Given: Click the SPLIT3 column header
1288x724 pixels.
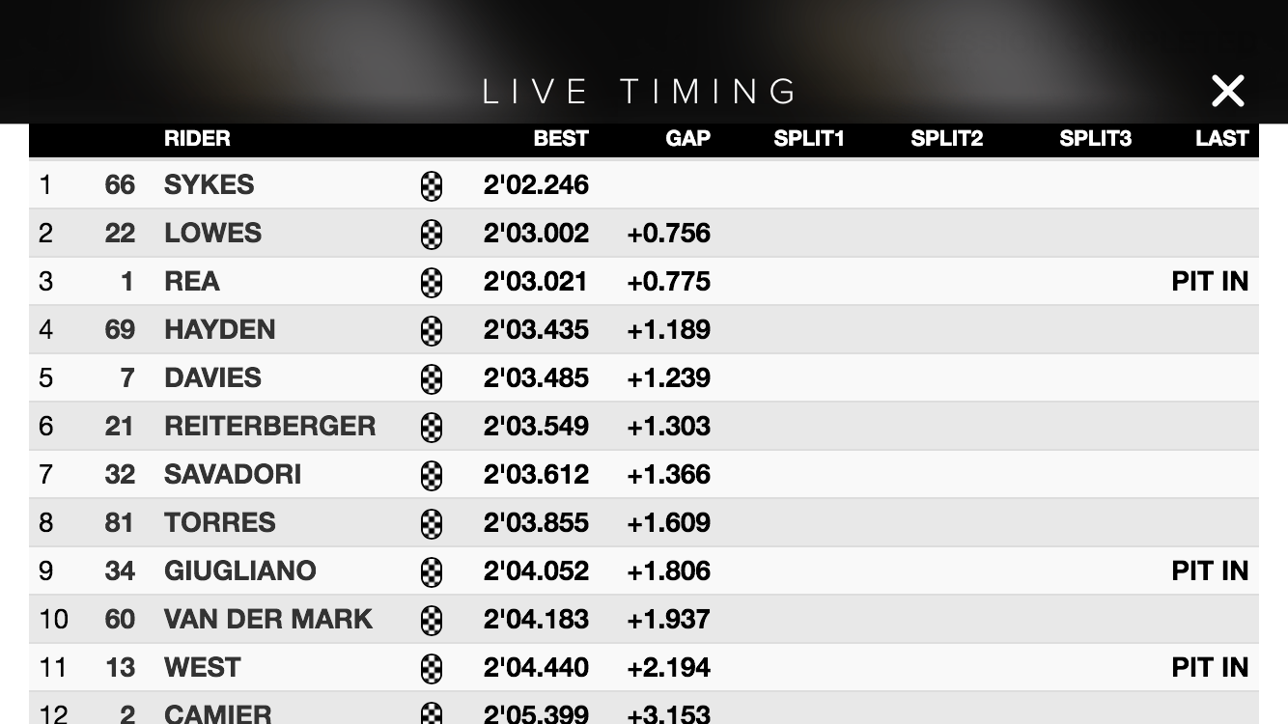Looking at the screenshot, I should tap(1095, 138).
